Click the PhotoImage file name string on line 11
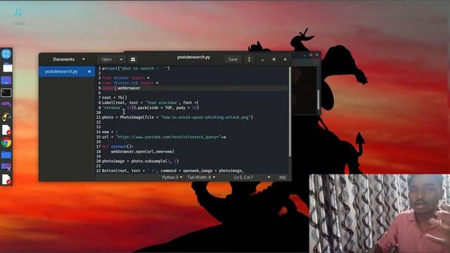Screen dimensions: 450x253 (x=206, y=117)
